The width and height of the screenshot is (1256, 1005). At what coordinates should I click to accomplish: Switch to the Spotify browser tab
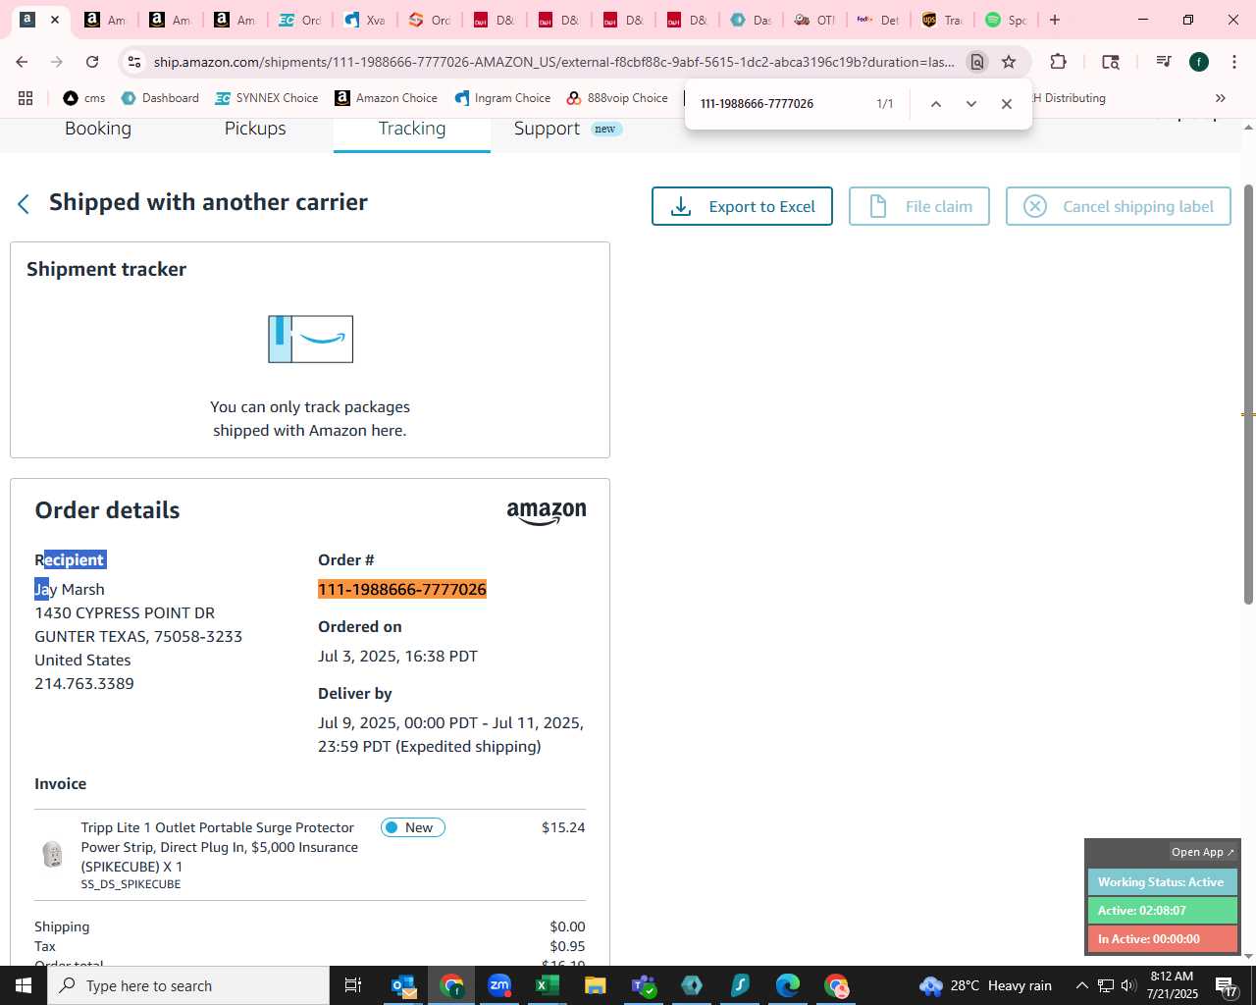pyautogui.click(x=1006, y=20)
